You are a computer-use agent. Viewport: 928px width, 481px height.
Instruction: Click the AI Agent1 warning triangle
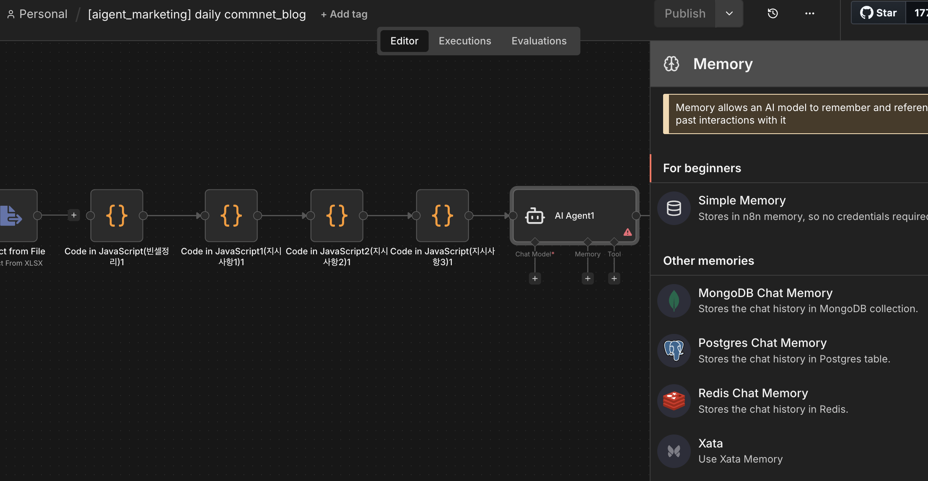coord(627,232)
